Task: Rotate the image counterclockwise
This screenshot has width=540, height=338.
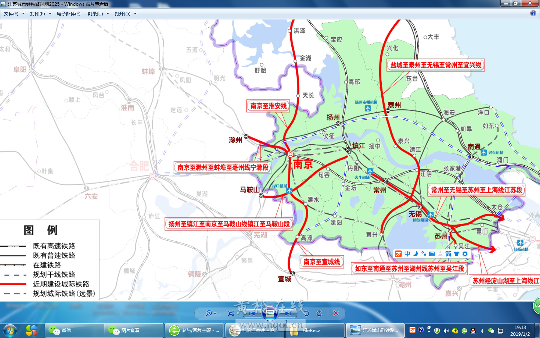Action: (x=306, y=313)
